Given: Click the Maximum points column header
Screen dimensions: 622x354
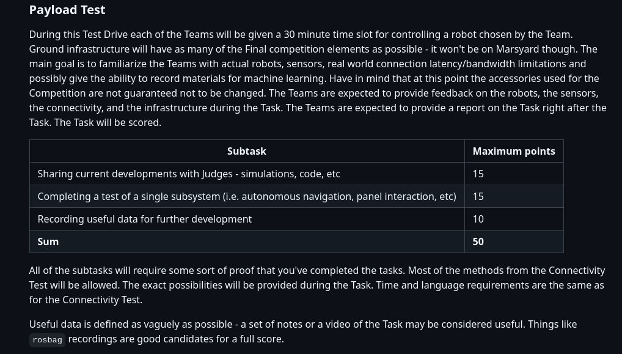Looking at the screenshot, I should click(x=514, y=151).
